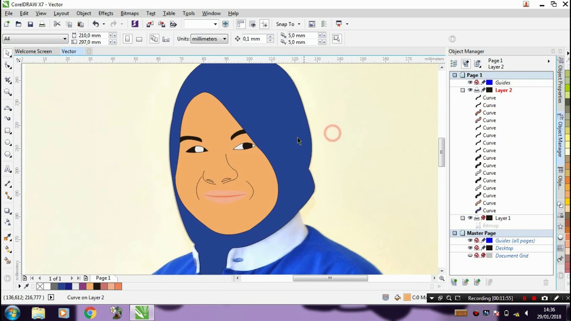Viewport: 571px width, 321px height.
Task: Hide Layer 2 using its eye icon
Action: [470, 90]
